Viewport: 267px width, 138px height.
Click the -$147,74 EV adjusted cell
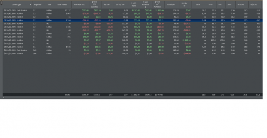[x=97, y=13]
